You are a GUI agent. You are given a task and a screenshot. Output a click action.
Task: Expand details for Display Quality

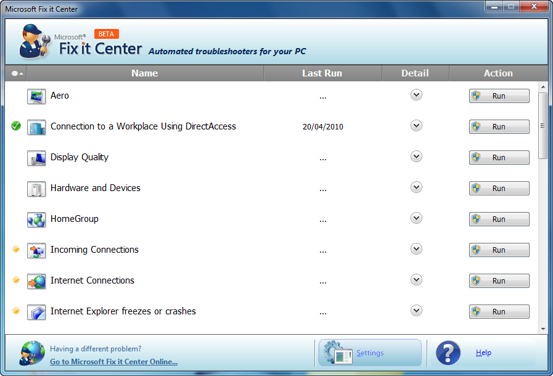coord(416,157)
